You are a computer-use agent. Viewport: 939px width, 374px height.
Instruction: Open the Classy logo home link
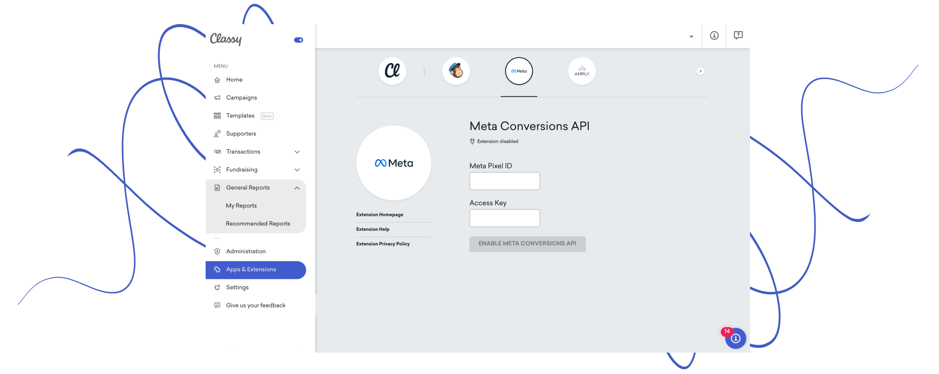pos(226,39)
